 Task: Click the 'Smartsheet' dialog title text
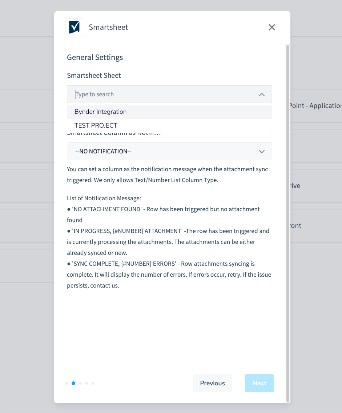coord(108,27)
